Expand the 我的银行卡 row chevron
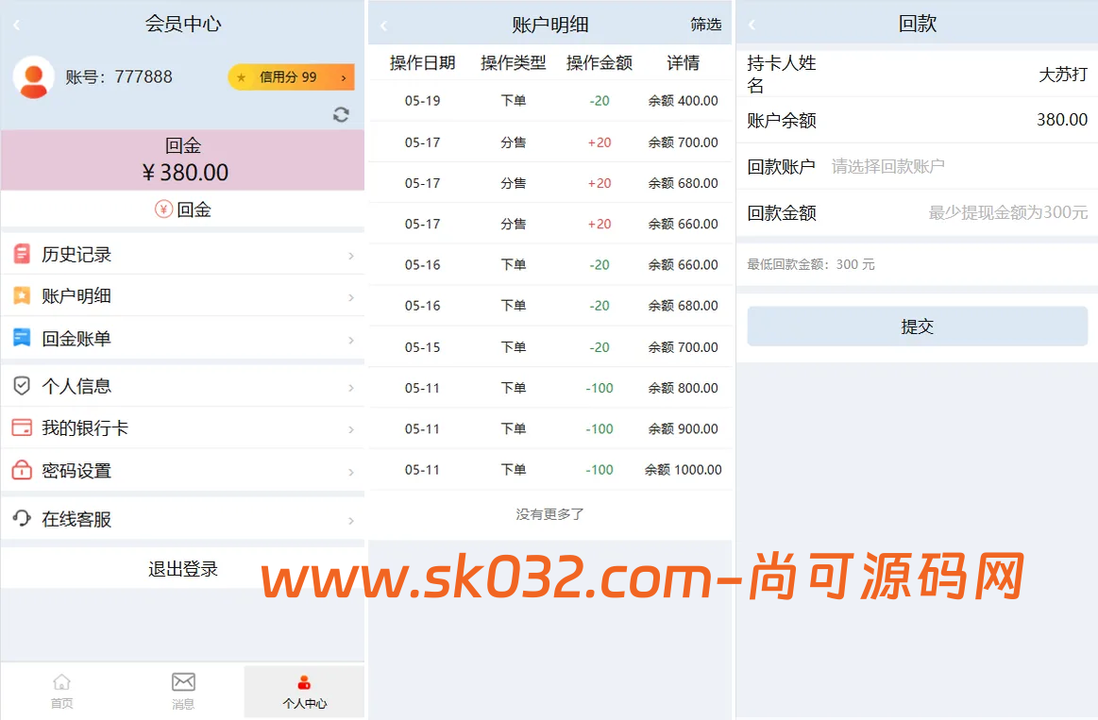Image resolution: width=1098 pixels, height=720 pixels. 351,429
